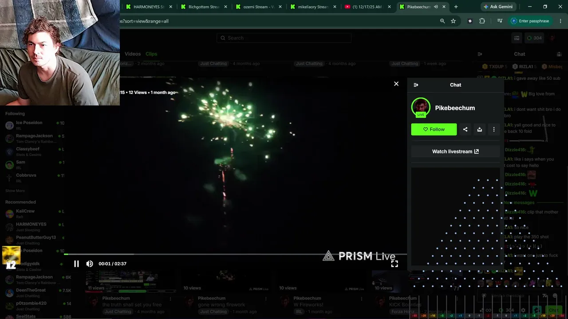The image size is (568, 319).
Task: Download the clip using the download icon
Action: pos(480,129)
